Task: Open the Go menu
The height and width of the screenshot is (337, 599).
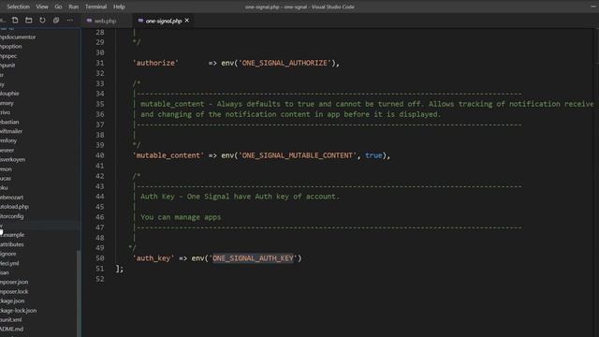Action: pos(58,7)
